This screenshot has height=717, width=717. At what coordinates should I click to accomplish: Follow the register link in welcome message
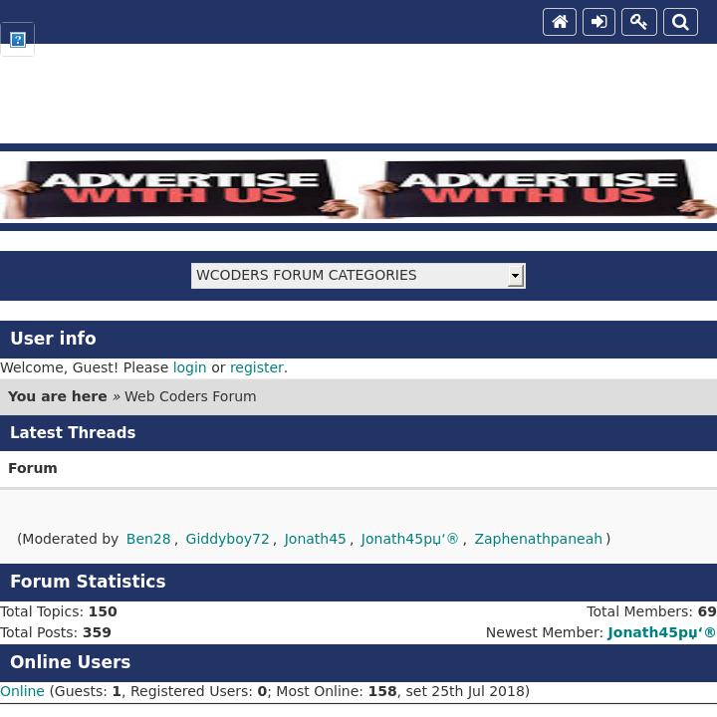pyautogui.click(x=256, y=367)
